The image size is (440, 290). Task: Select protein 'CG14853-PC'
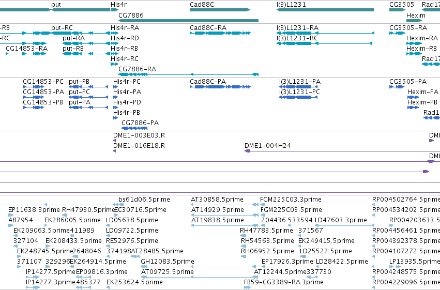tap(43, 82)
